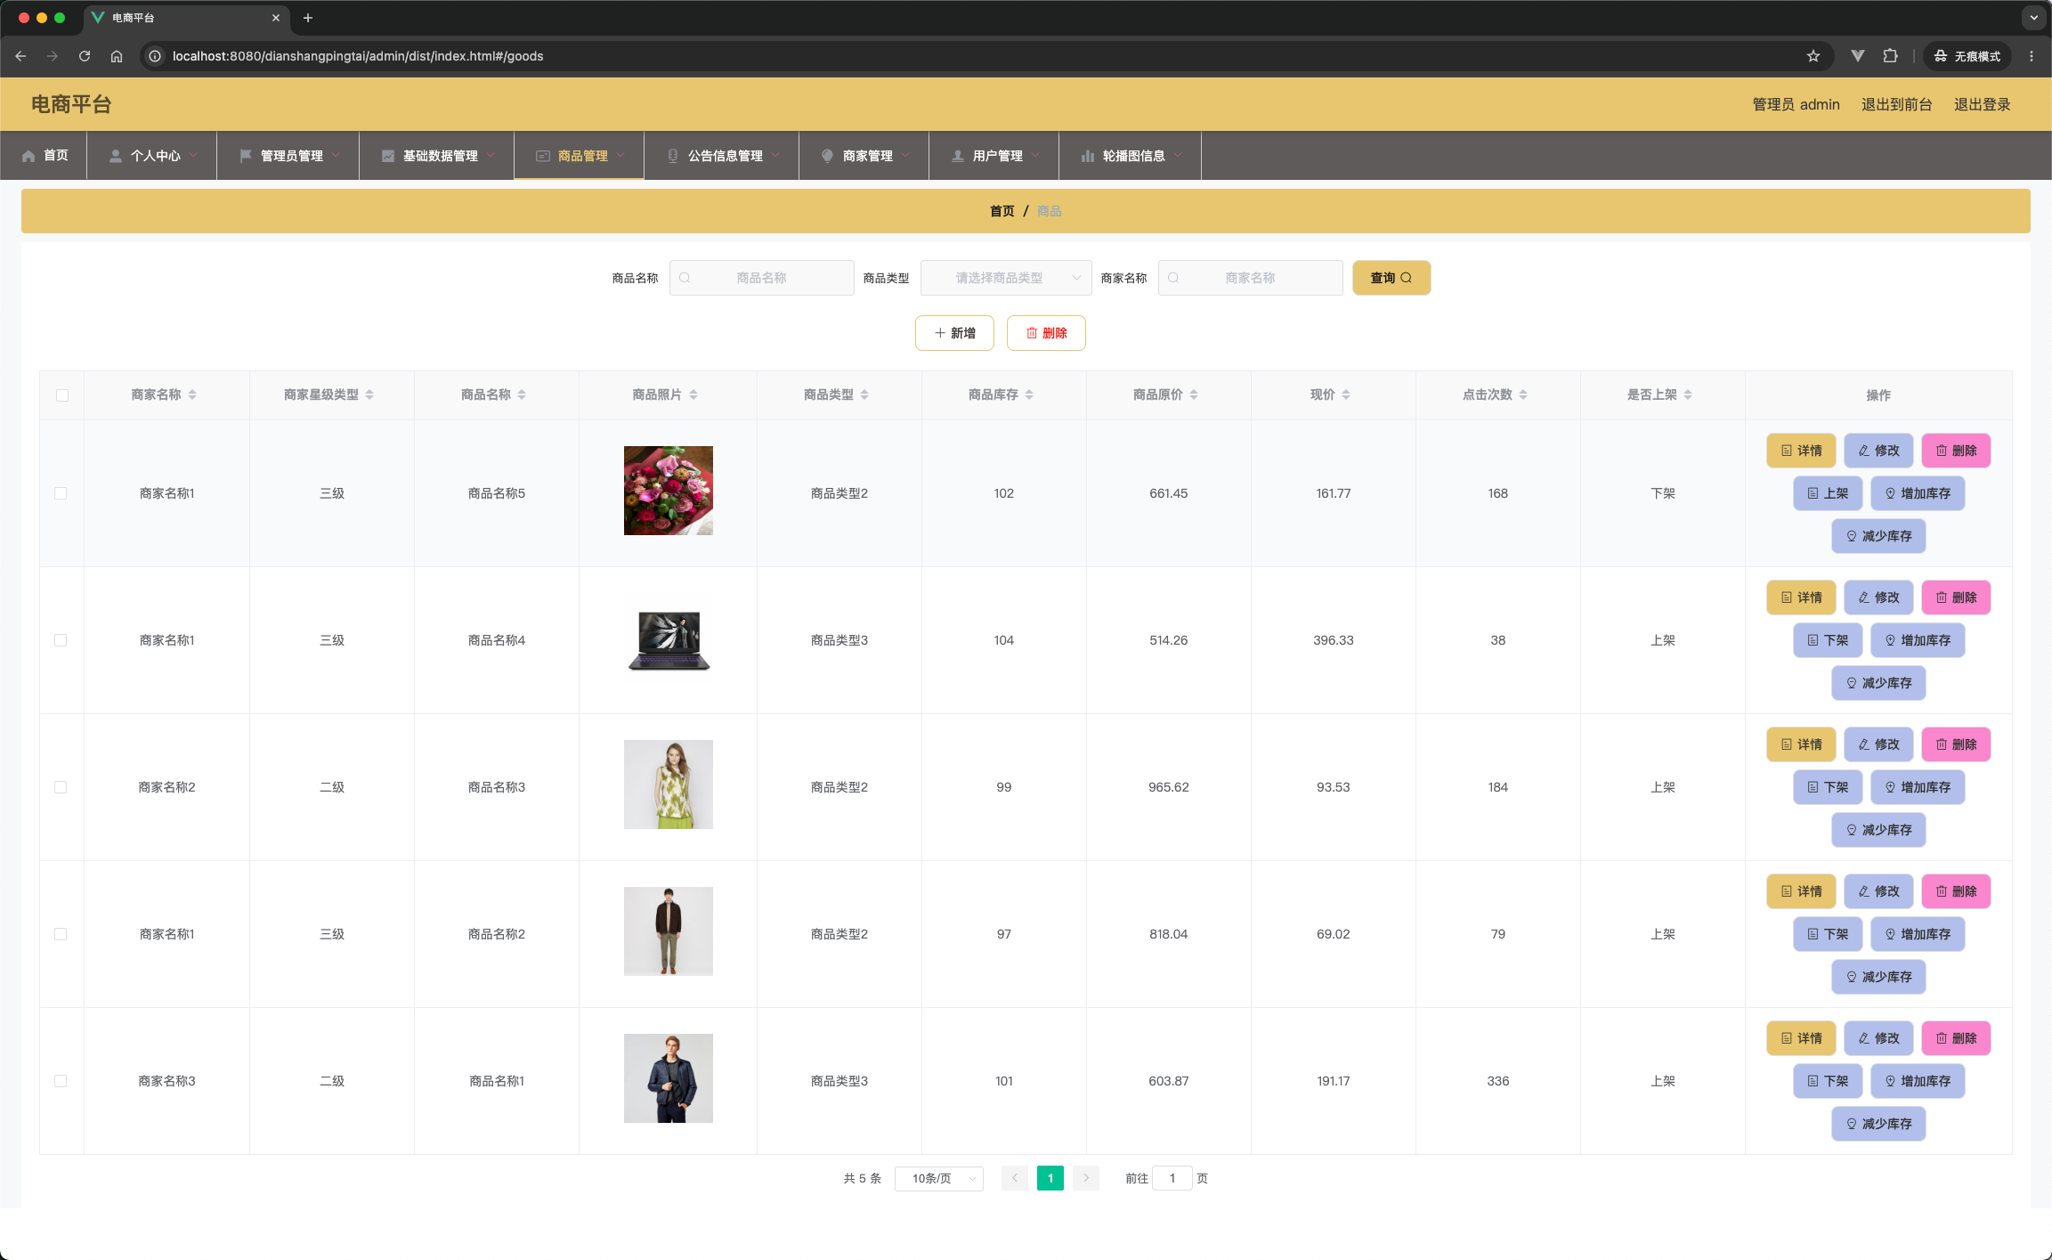Click 增加库存 for 商品名称2
This screenshot has height=1260, width=2052.
click(x=1918, y=934)
